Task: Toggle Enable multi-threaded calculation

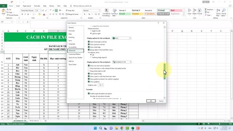Action: 89,94
